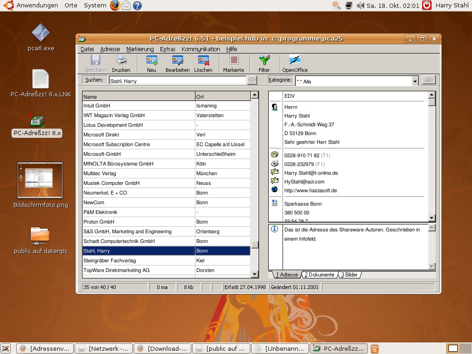Open the Datei menu

point(87,49)
